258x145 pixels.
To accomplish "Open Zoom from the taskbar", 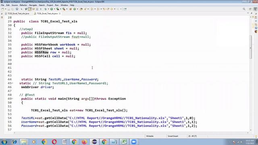I will (134, 142).
